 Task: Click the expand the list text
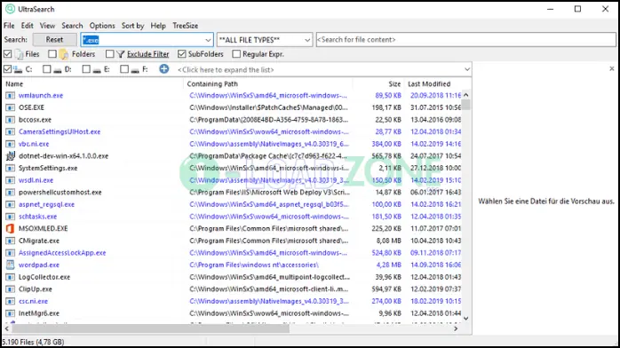tap(226, 70)
